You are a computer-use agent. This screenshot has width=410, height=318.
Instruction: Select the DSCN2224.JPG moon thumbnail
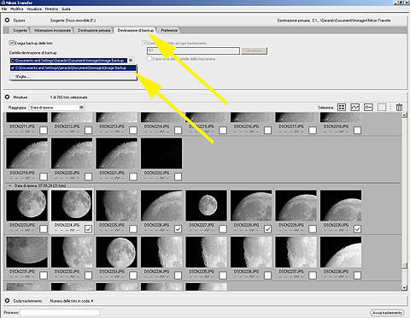coord(72,205)
